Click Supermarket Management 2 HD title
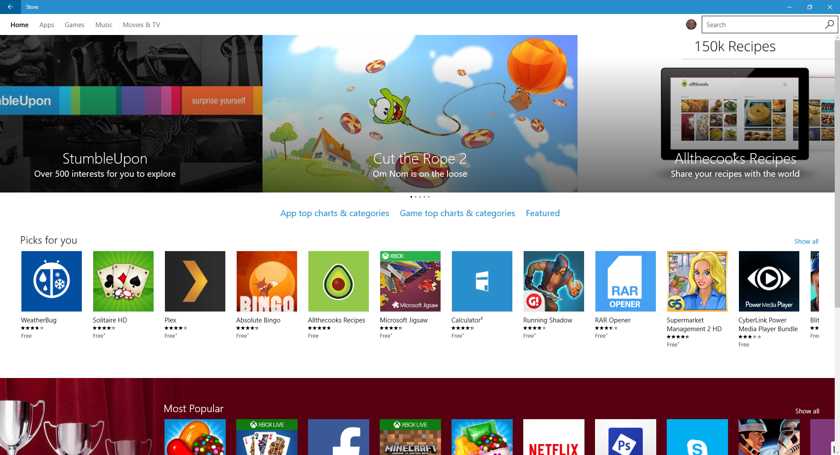Image resolution: width=840 pixels, height=455 pixels. pos(694,325)
